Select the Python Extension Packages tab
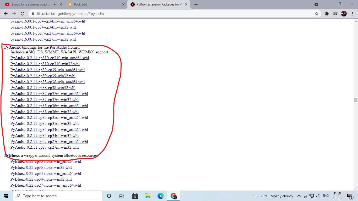The height and width of the screenshot is (201, 358). [x=159, y=4]
